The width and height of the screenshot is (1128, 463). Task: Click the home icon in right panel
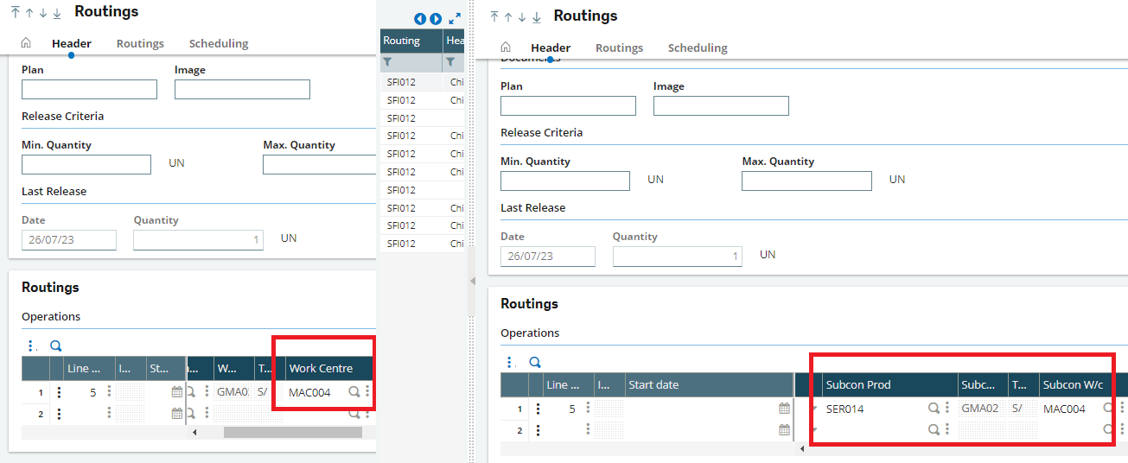tap(506, 48)
